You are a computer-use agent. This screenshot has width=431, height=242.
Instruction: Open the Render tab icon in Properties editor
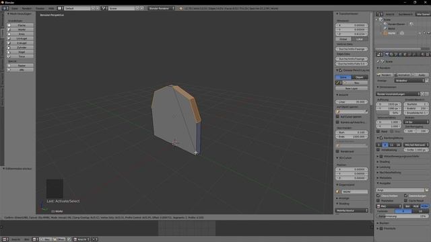click(387, 54)
